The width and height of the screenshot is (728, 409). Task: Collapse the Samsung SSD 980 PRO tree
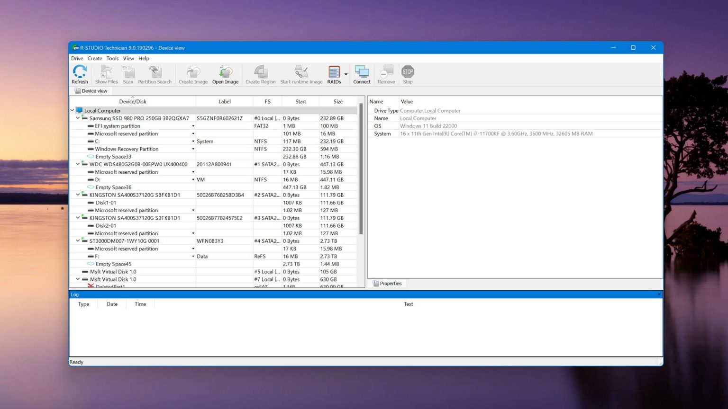[78, 118]
